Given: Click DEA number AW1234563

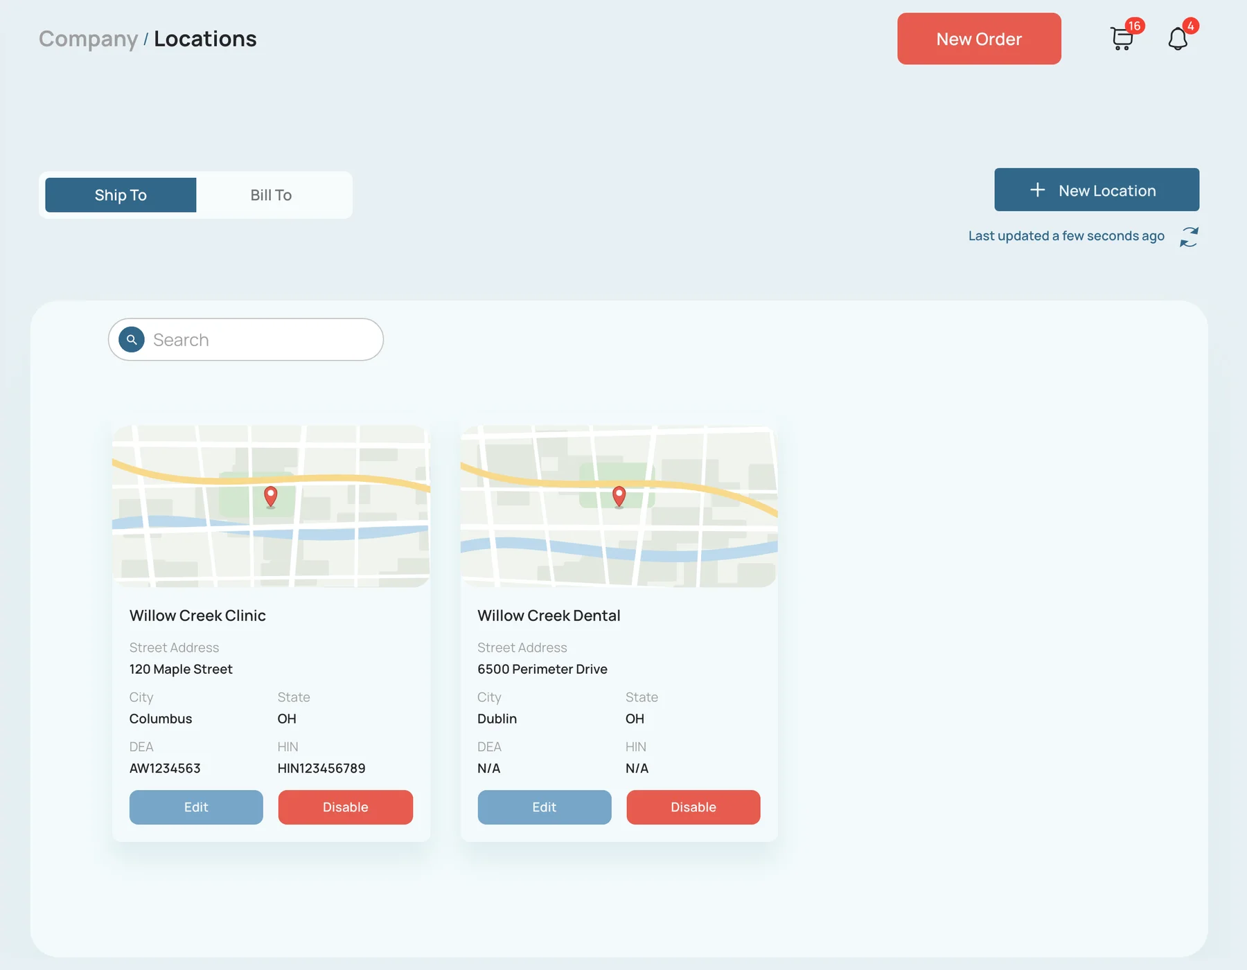Looking at the screenshot, I should (165, 769).
